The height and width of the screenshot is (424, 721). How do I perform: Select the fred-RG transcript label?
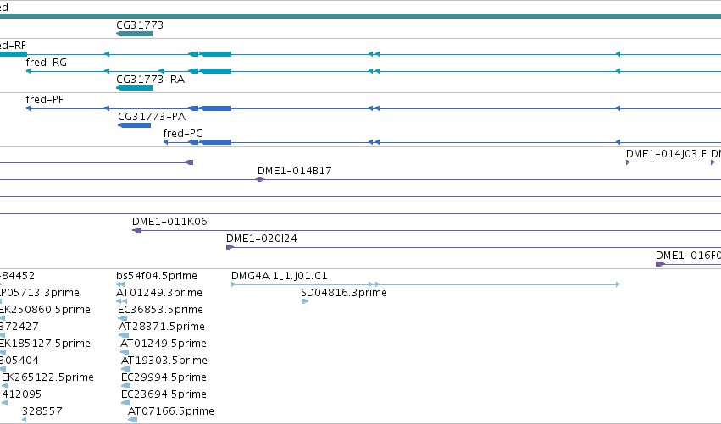click(x=46, y=62)
